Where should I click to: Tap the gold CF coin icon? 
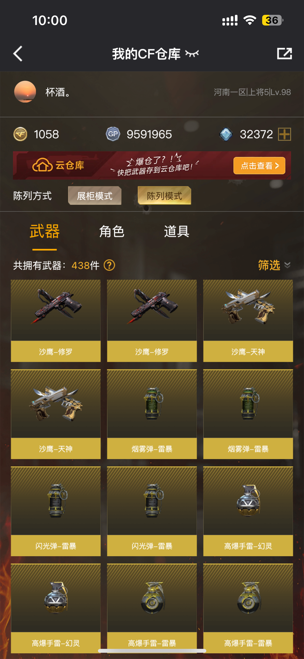point(20,134)
